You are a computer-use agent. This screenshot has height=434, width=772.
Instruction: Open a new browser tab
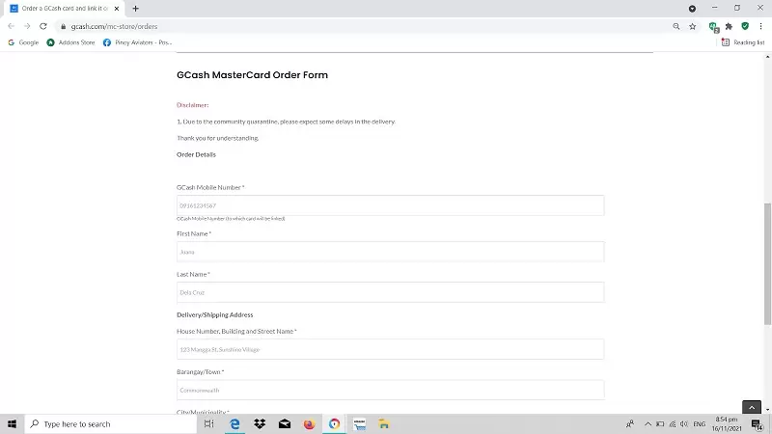point(135,9)
